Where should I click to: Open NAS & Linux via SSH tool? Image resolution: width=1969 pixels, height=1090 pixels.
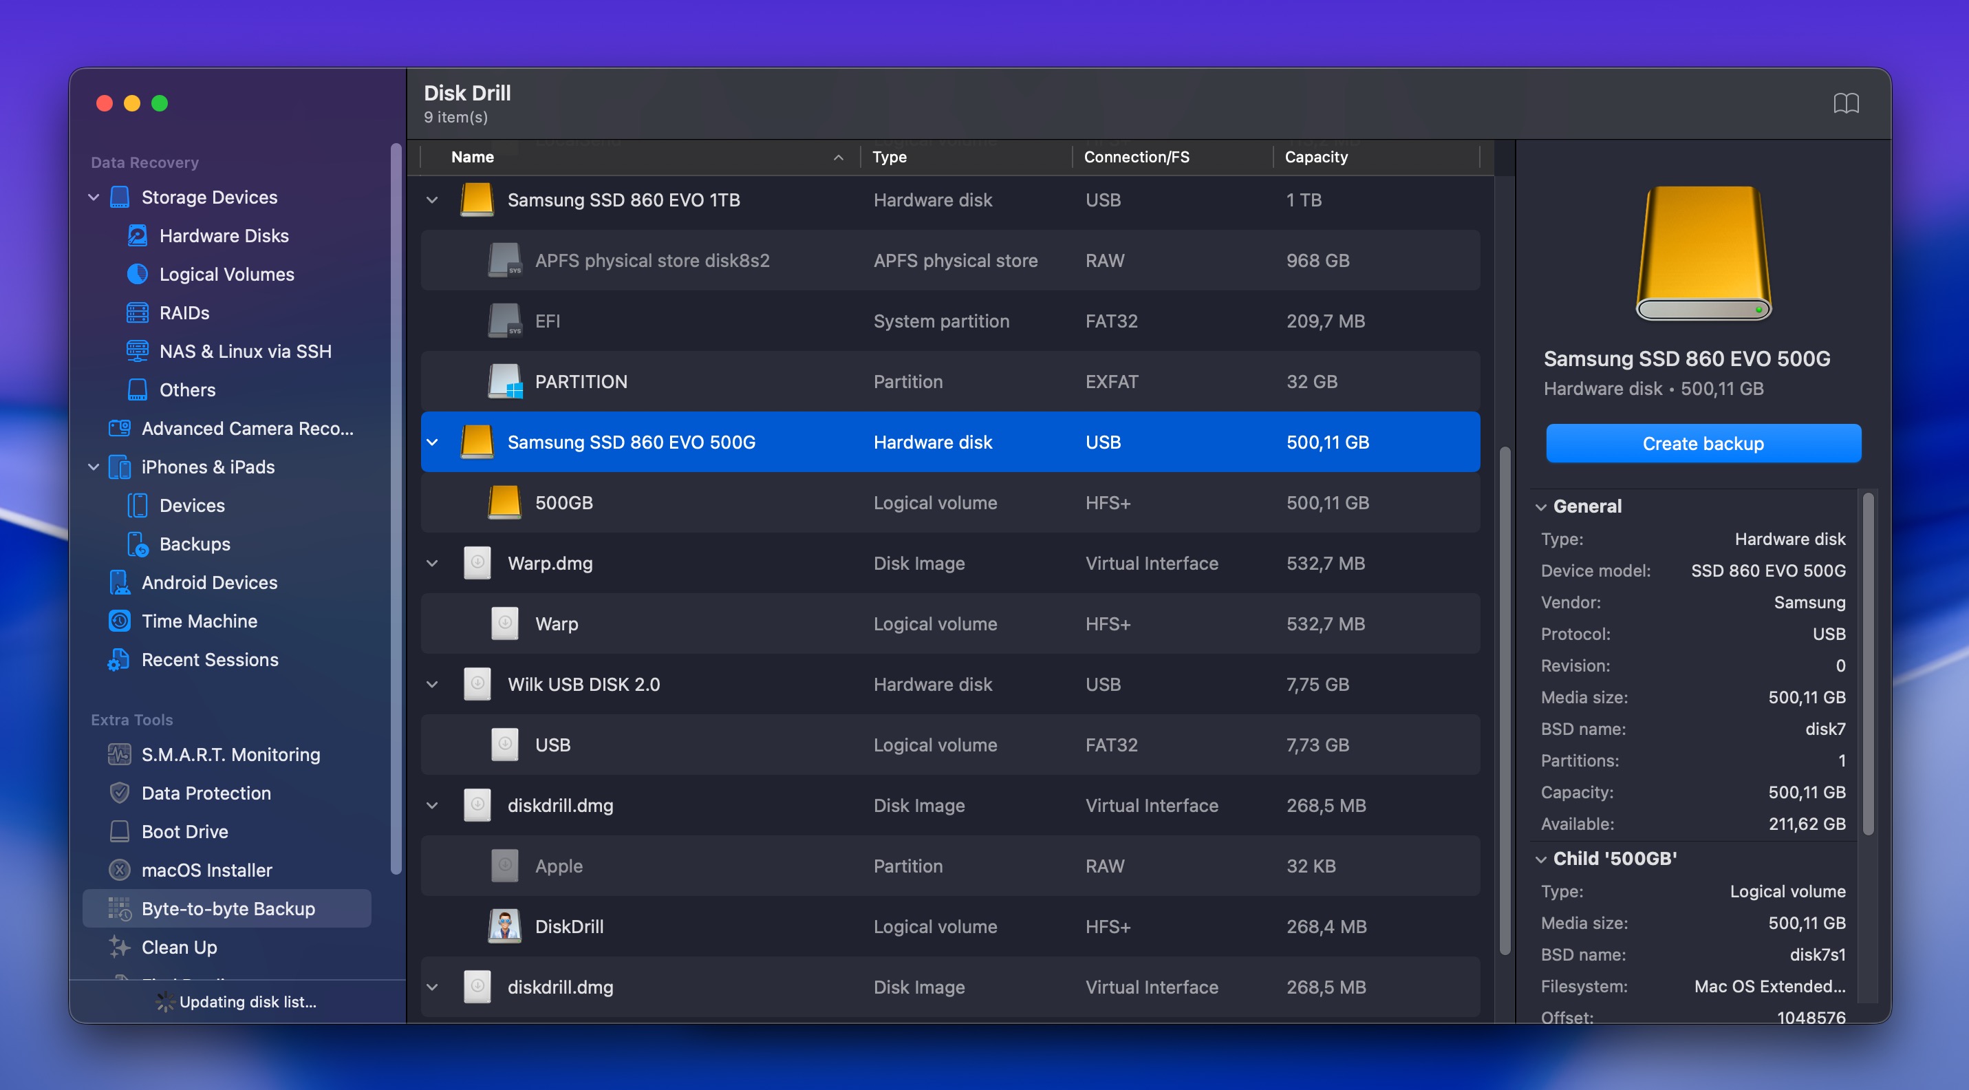[137, 351]
